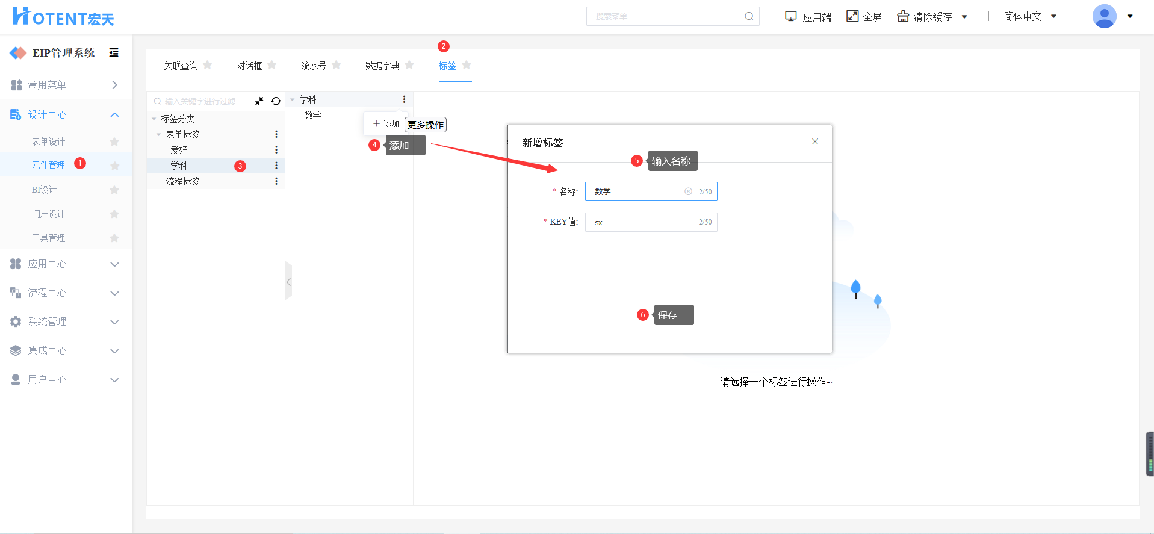1154x534 pixels.
Task: Click the 添加 button in popup
Action: pyautogui.click(x=386, y=124)
